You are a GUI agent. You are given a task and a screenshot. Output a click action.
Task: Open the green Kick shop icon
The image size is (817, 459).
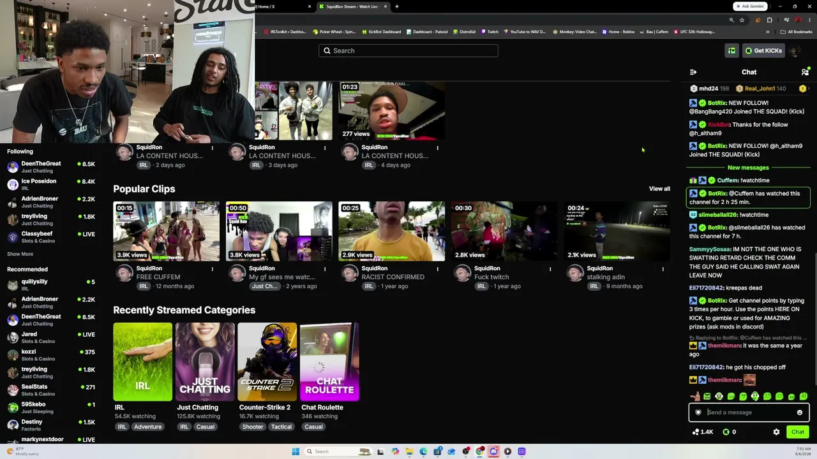click(732, 51)
